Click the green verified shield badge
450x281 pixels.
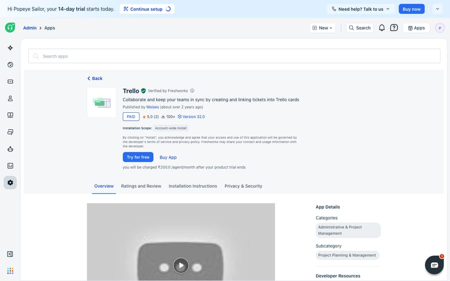click(x=143, y=91)
